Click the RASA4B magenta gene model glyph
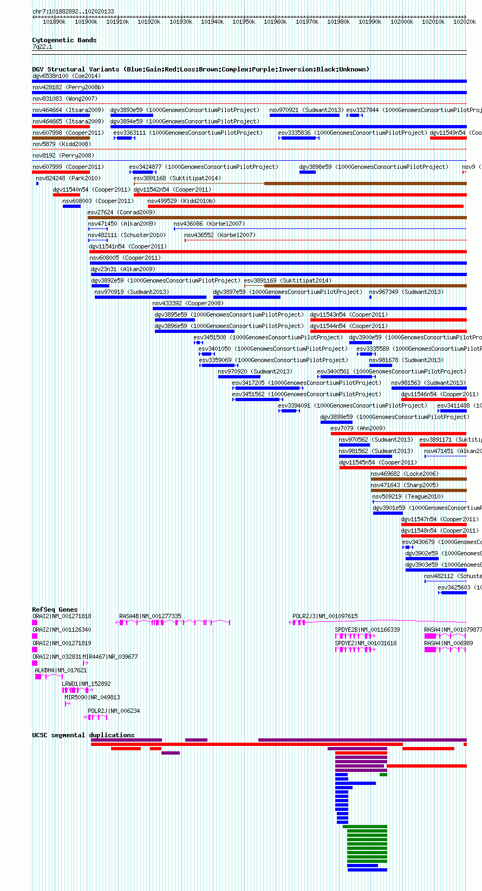Viewport: 482px width, 891px height. coord(173,623)
